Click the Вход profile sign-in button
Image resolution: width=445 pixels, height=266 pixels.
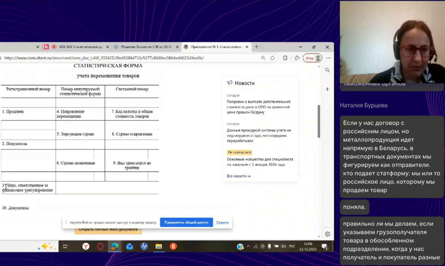(x=312, y=58)
